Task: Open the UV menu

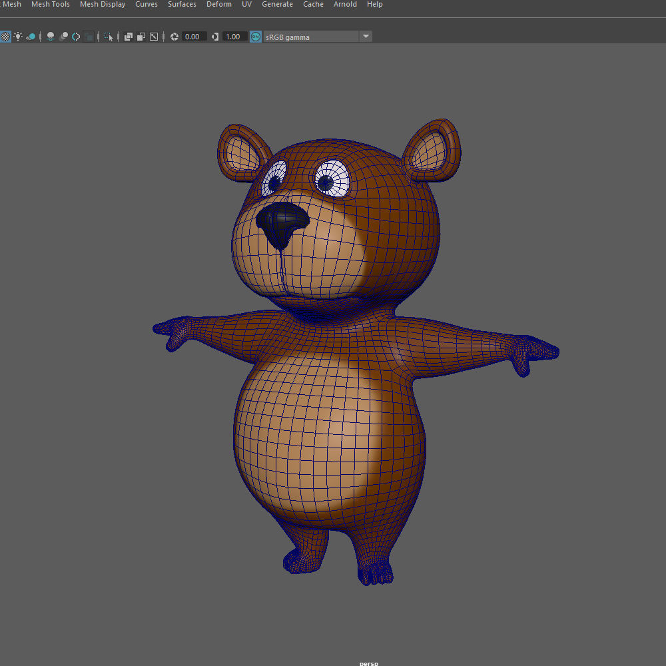Action: click(247, 4)
